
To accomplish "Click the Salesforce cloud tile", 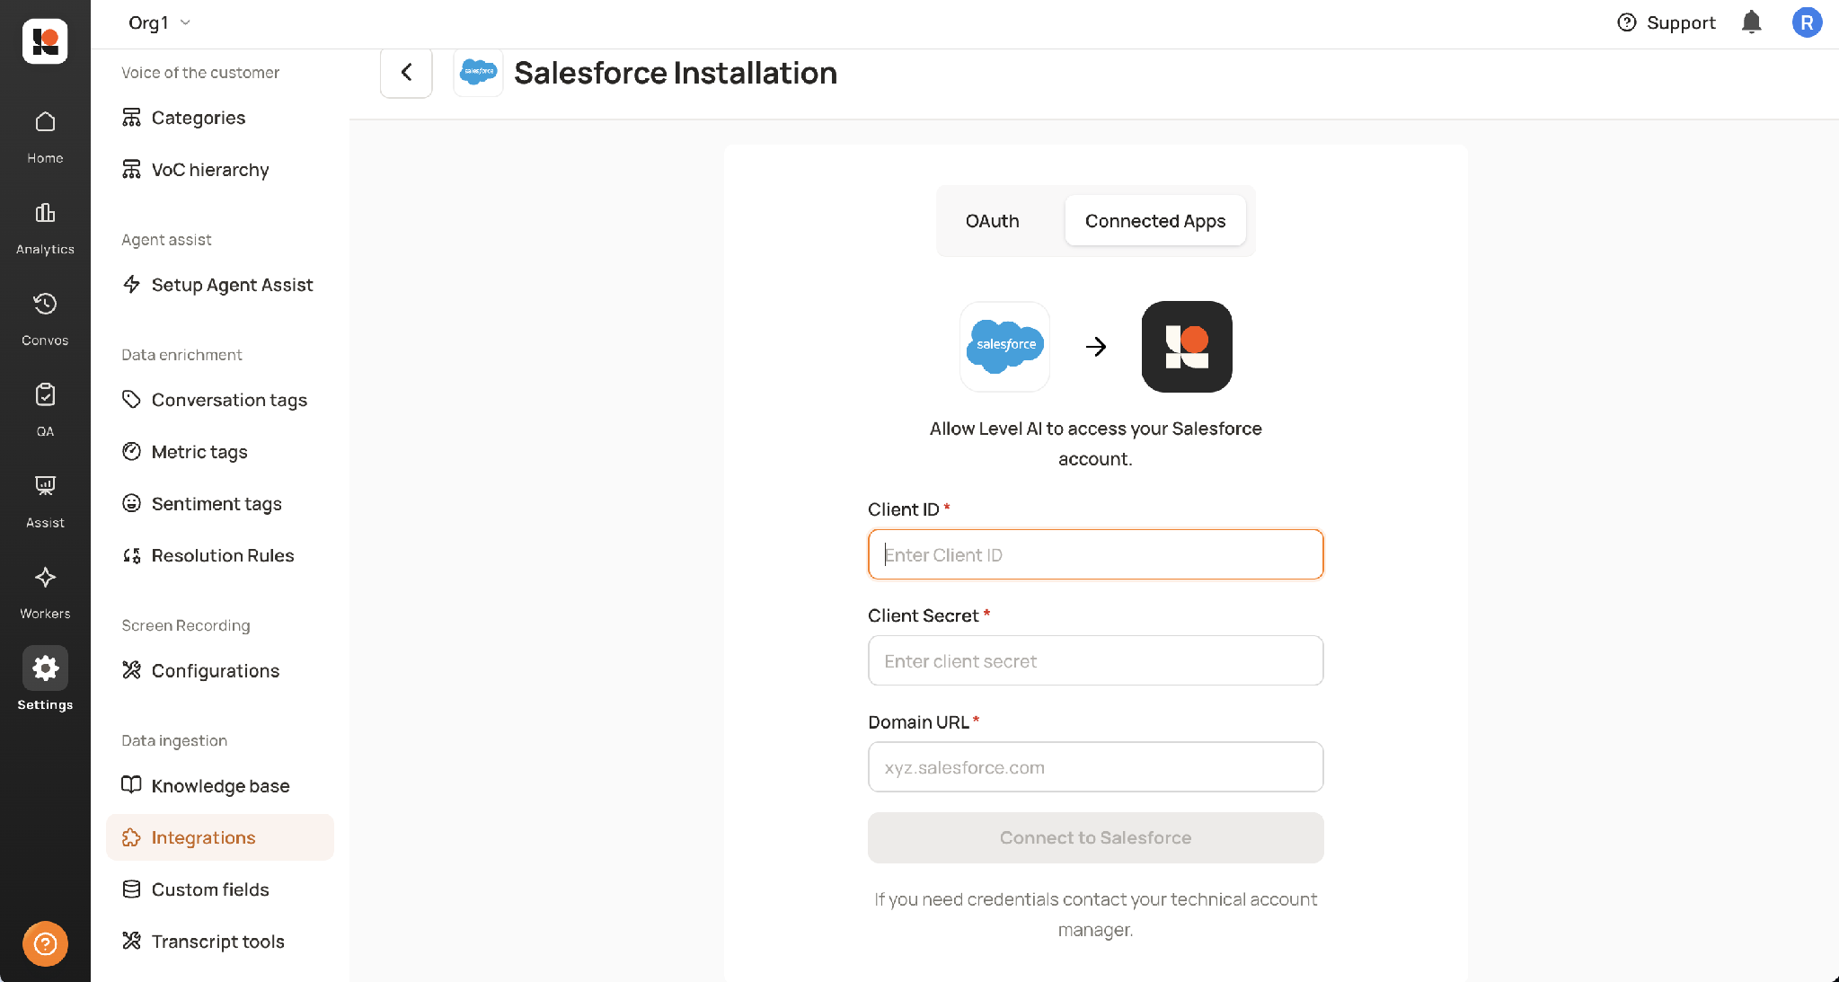I will [1004, 347].
